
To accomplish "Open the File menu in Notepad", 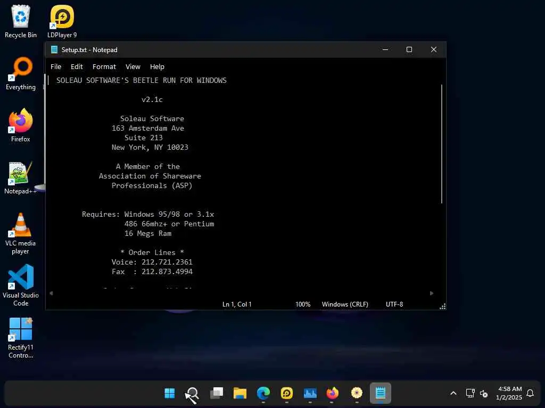I will click(55, 66).
